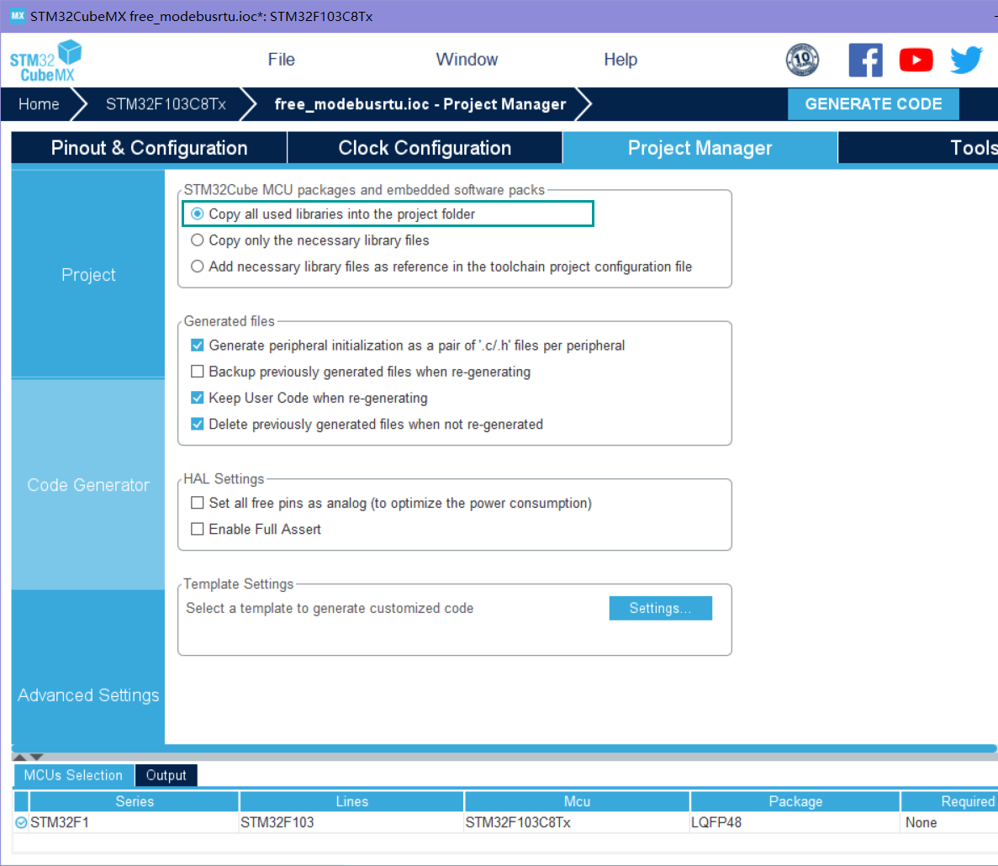
Task: Select STM32F103C8Tx Mcu table cell
Action: pos(578,823)
